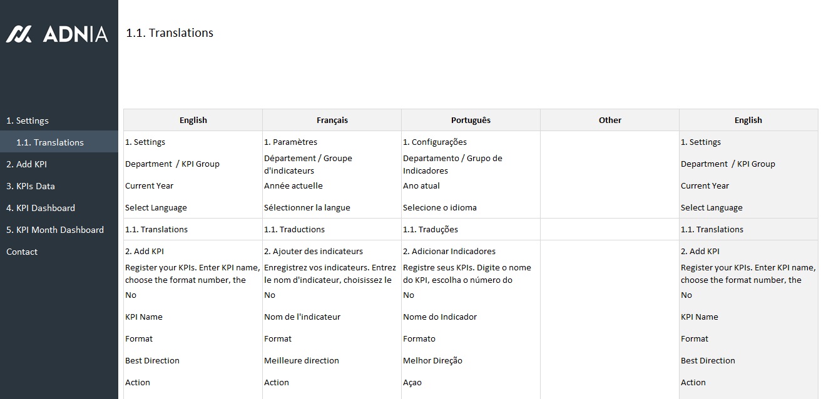821x399 pixels.
Task: Click the French cell 'Meilleure direction'
Action: pos(302,360)
